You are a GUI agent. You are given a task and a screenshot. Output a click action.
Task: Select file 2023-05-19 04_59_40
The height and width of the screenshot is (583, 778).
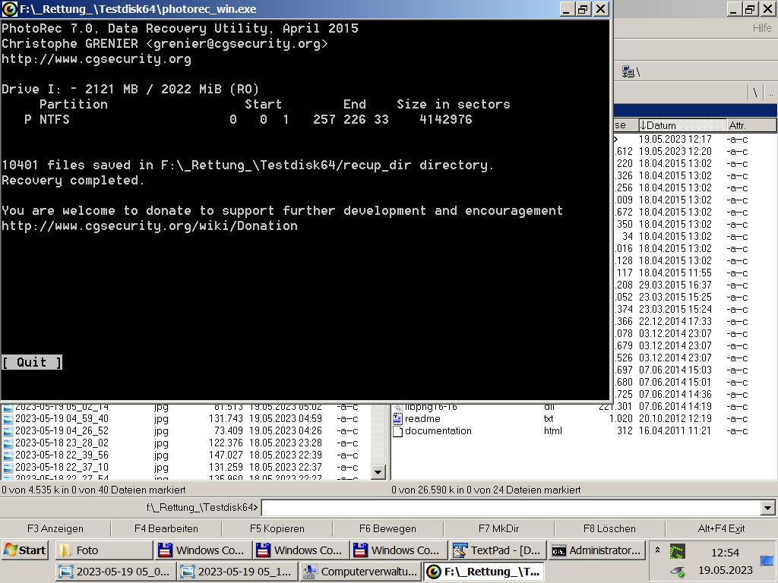pos(62,419)
